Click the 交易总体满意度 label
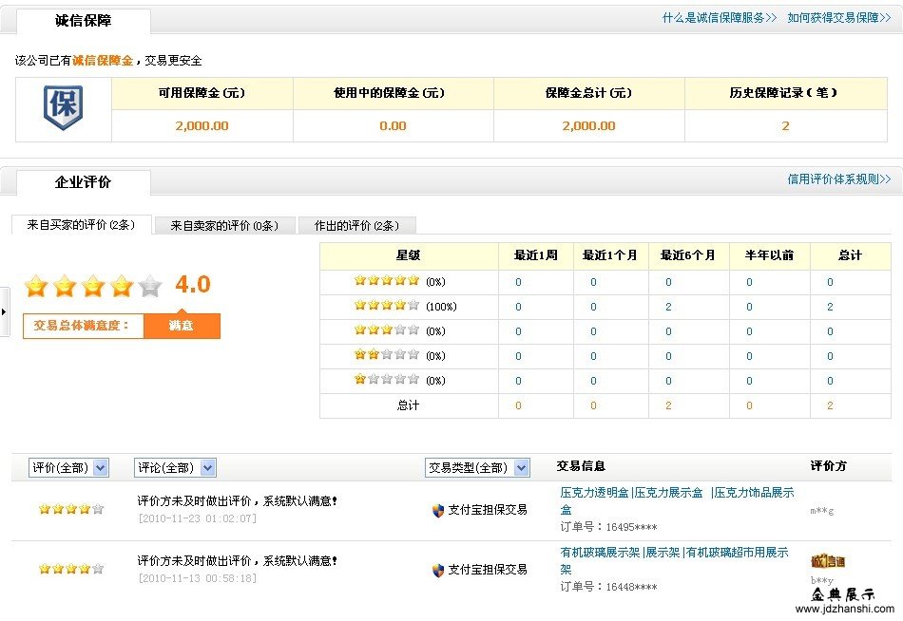The width and height of the screenshot is (903, 621). (81, 326)
